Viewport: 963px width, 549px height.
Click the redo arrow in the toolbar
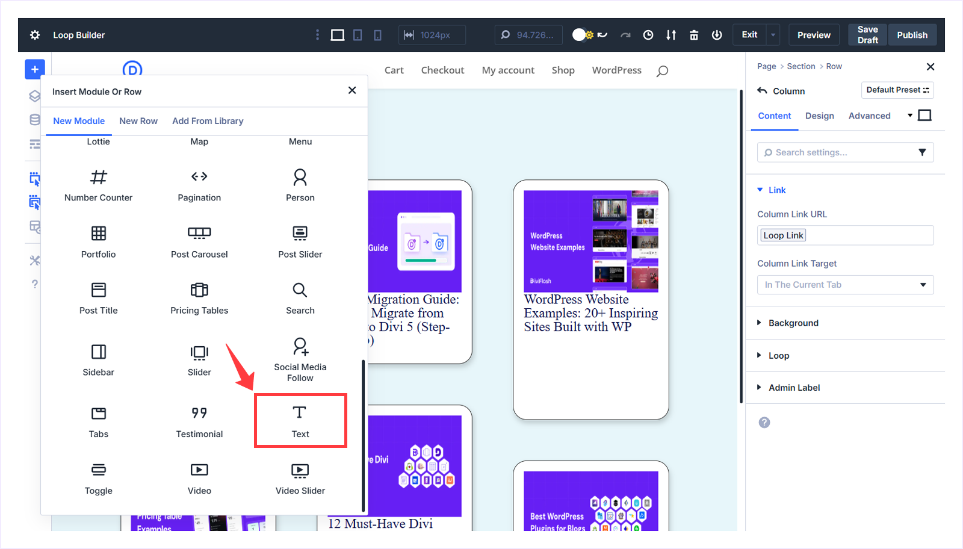pos(625,34)
